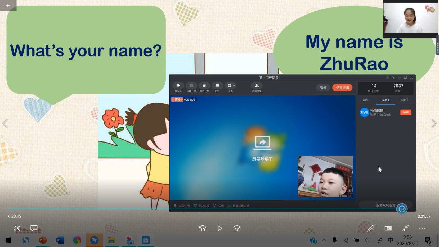Click the pencil edit icon
Screen dimensions: 439x247
[x=371, y=228]
